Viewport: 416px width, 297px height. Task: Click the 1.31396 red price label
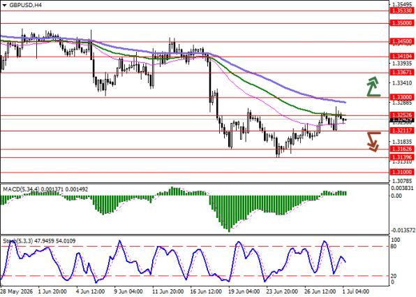point(402,157)
